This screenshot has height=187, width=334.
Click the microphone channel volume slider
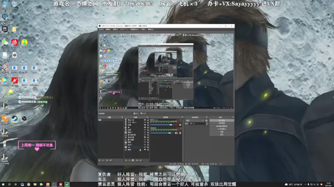tap(162, 125)
